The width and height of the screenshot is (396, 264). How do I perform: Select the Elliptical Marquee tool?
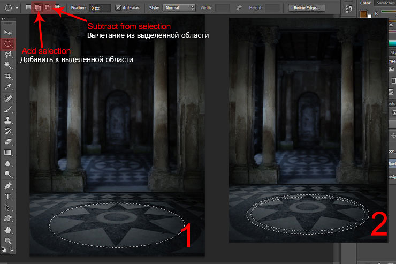8,44
